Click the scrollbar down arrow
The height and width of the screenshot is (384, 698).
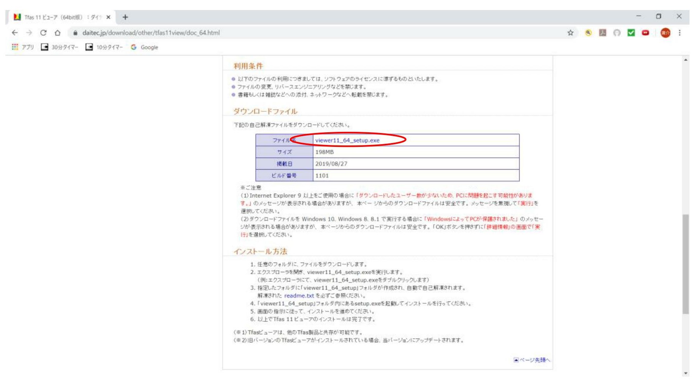(x=686, y=373)
